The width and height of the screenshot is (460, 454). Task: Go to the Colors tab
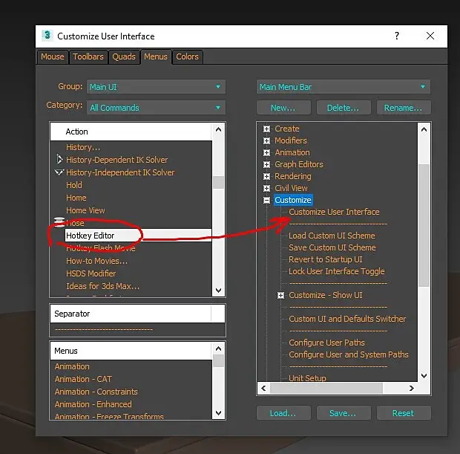(x=187, y=56)
